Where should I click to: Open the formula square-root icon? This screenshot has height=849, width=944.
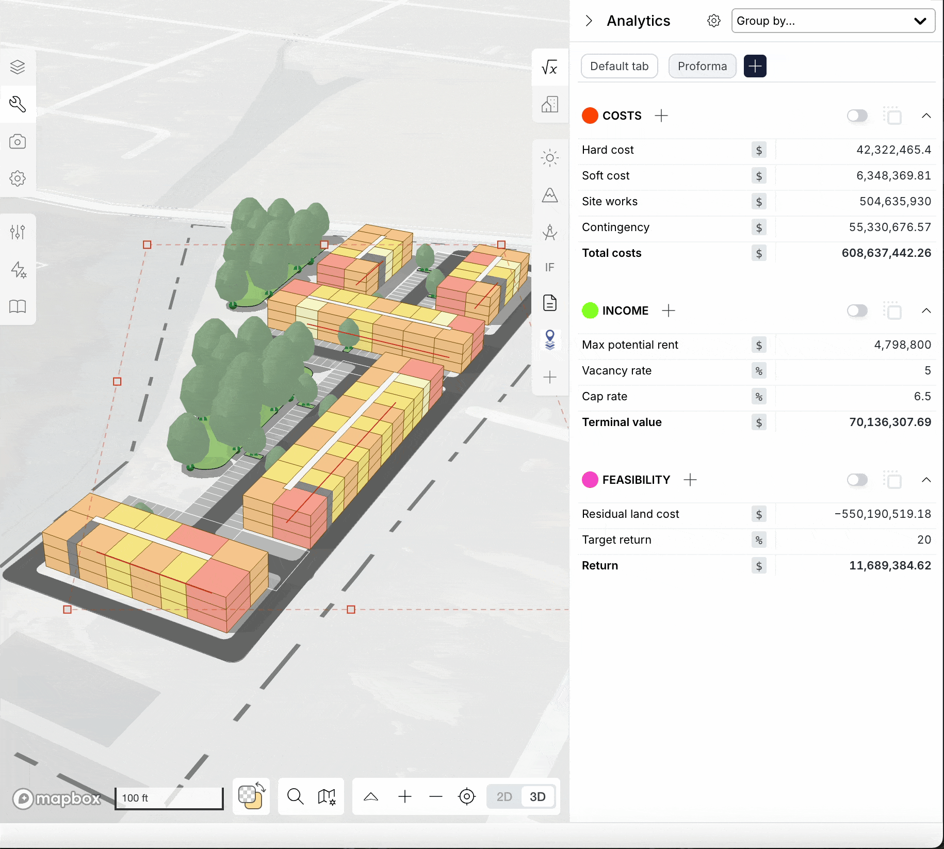click(x=550, y=67)
